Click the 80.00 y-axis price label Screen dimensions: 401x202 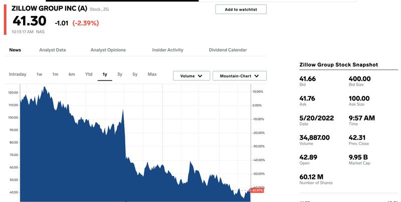coord(14,142)
